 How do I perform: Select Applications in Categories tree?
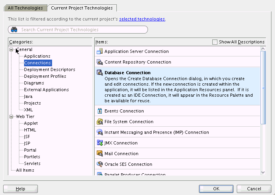[x=37, y=56]
